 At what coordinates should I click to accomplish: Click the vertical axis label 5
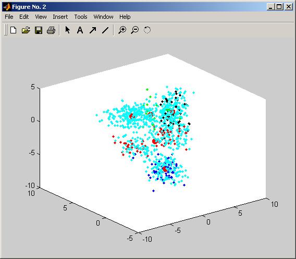pos(33,87)
